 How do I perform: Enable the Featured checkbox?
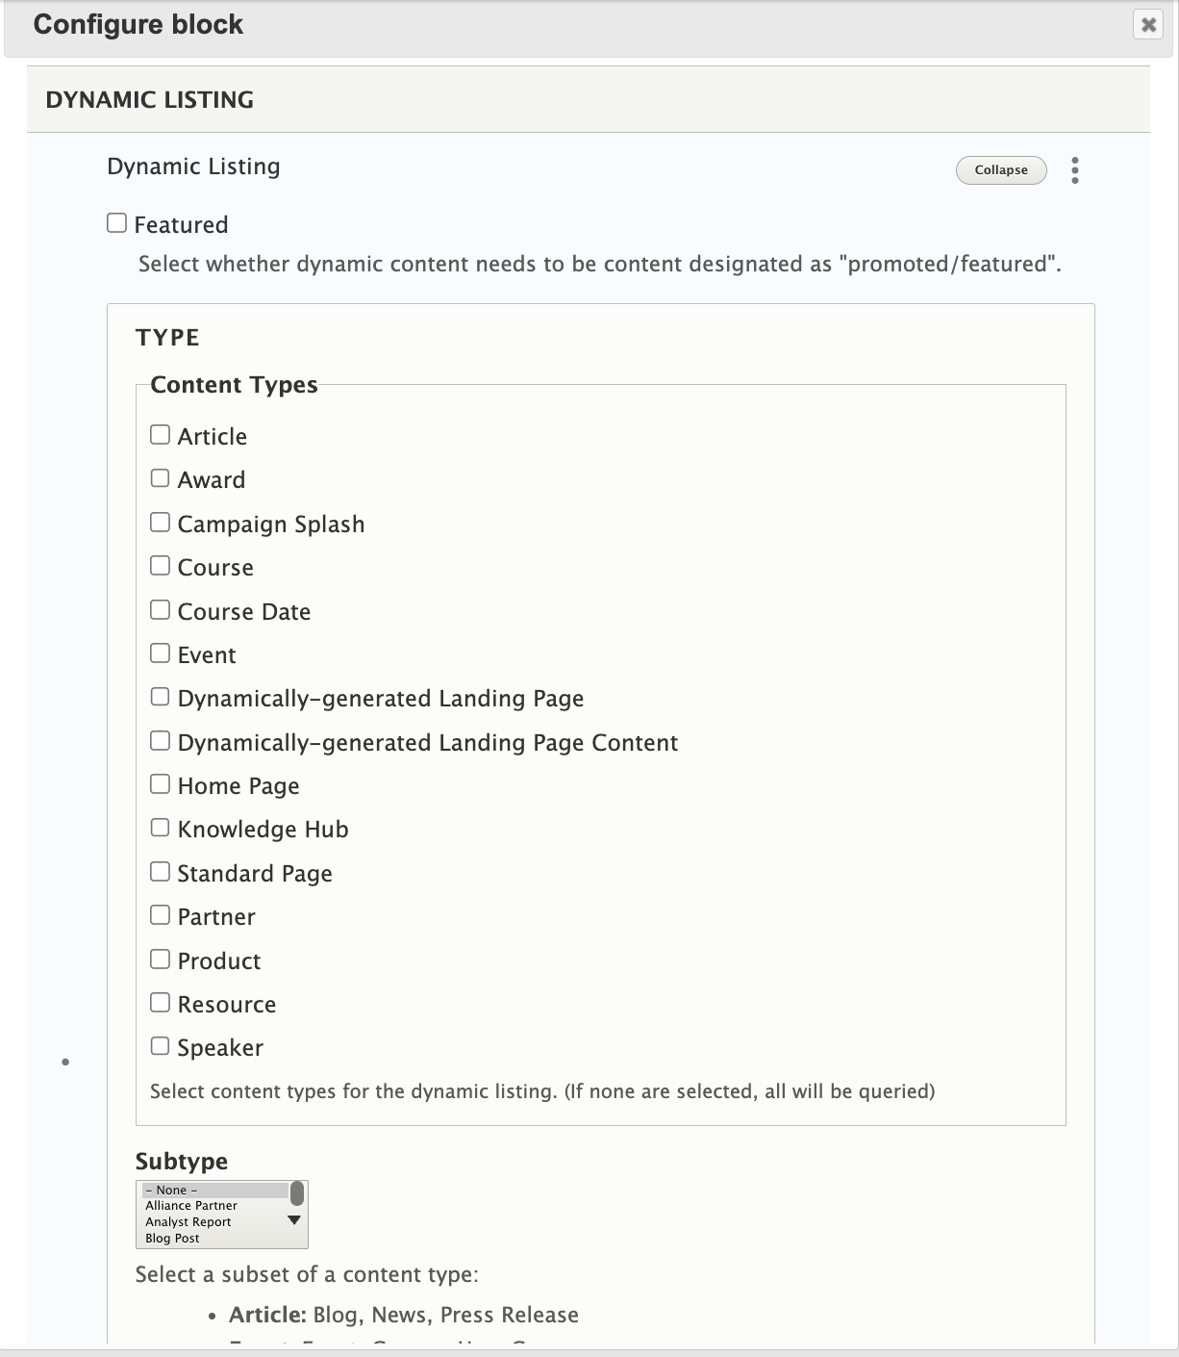click(114, 221)
